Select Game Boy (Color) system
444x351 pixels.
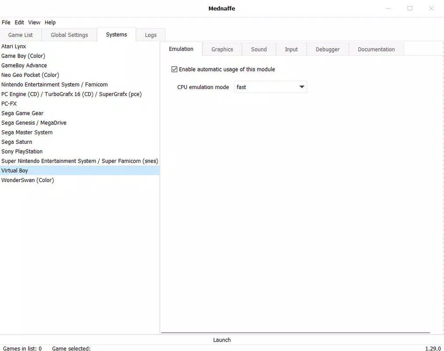tap(80, 56)
